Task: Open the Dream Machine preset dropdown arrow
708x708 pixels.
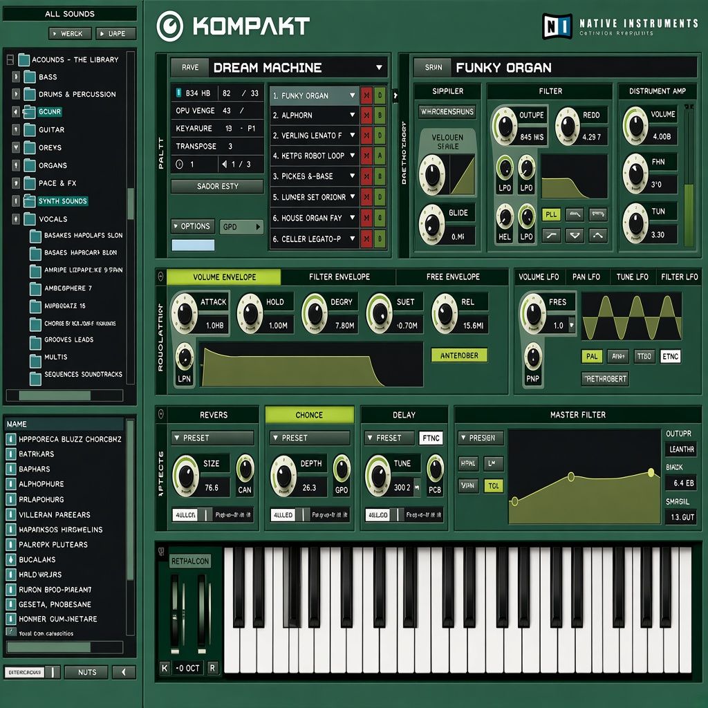Action: click(379, 68)
